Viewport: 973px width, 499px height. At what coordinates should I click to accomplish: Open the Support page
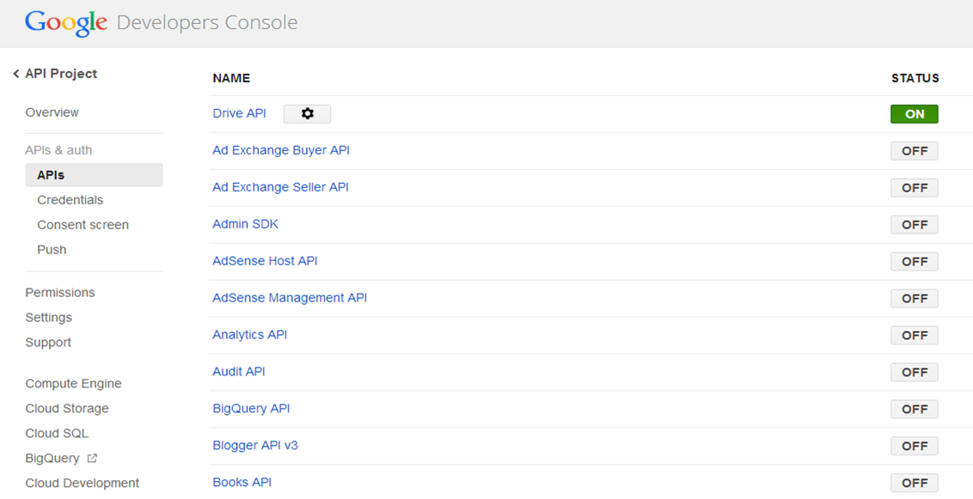tap(48, 342)
